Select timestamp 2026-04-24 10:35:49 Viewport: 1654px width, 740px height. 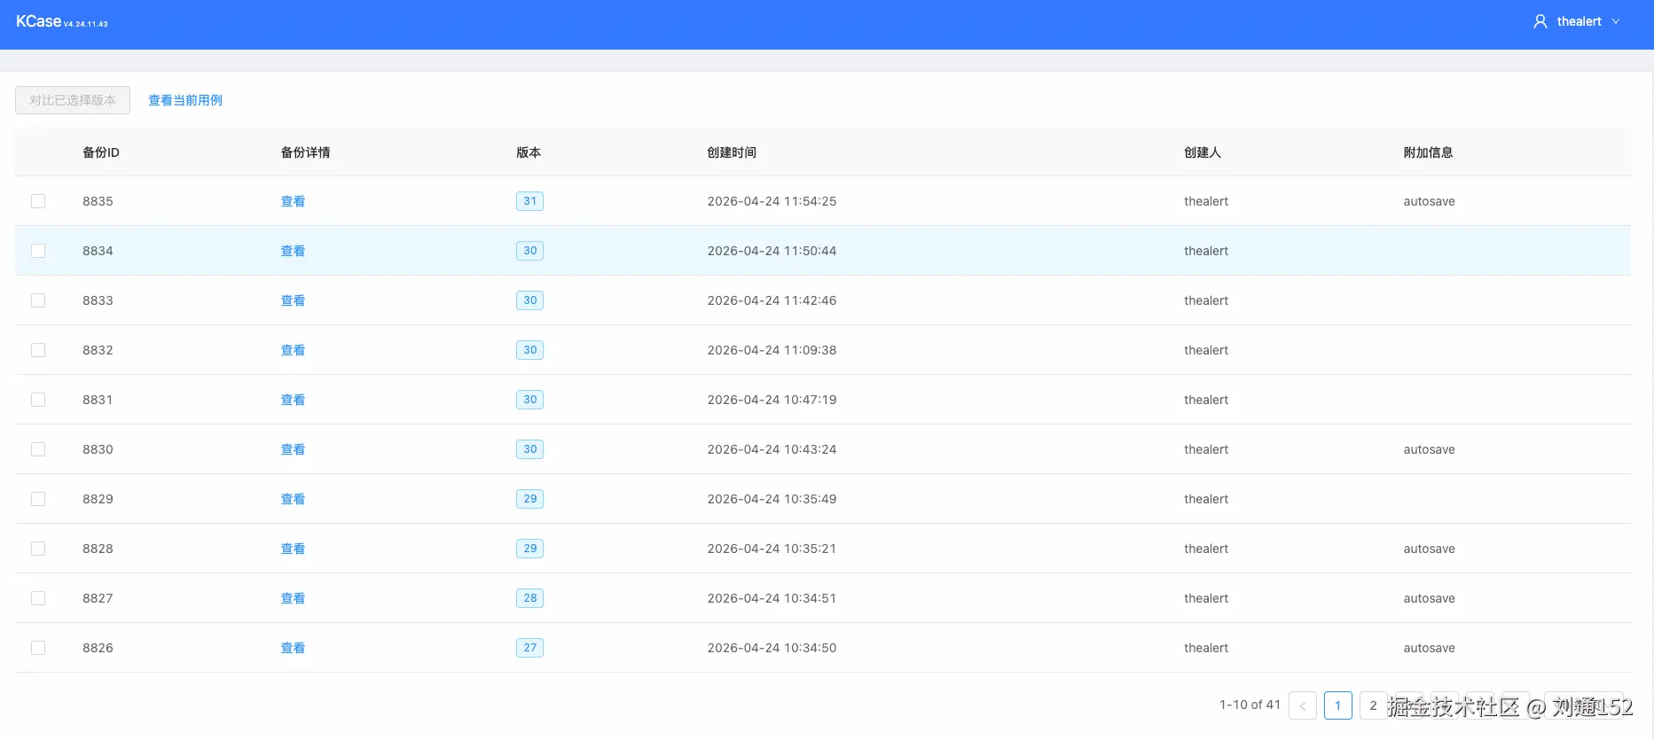(x=772, y=499)
